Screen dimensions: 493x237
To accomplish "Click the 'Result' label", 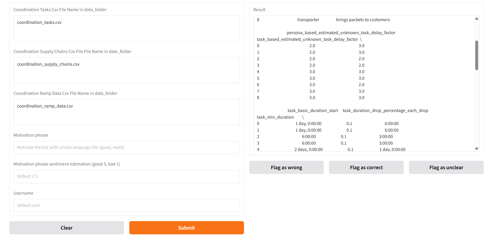I will click(x=259, y=10).
